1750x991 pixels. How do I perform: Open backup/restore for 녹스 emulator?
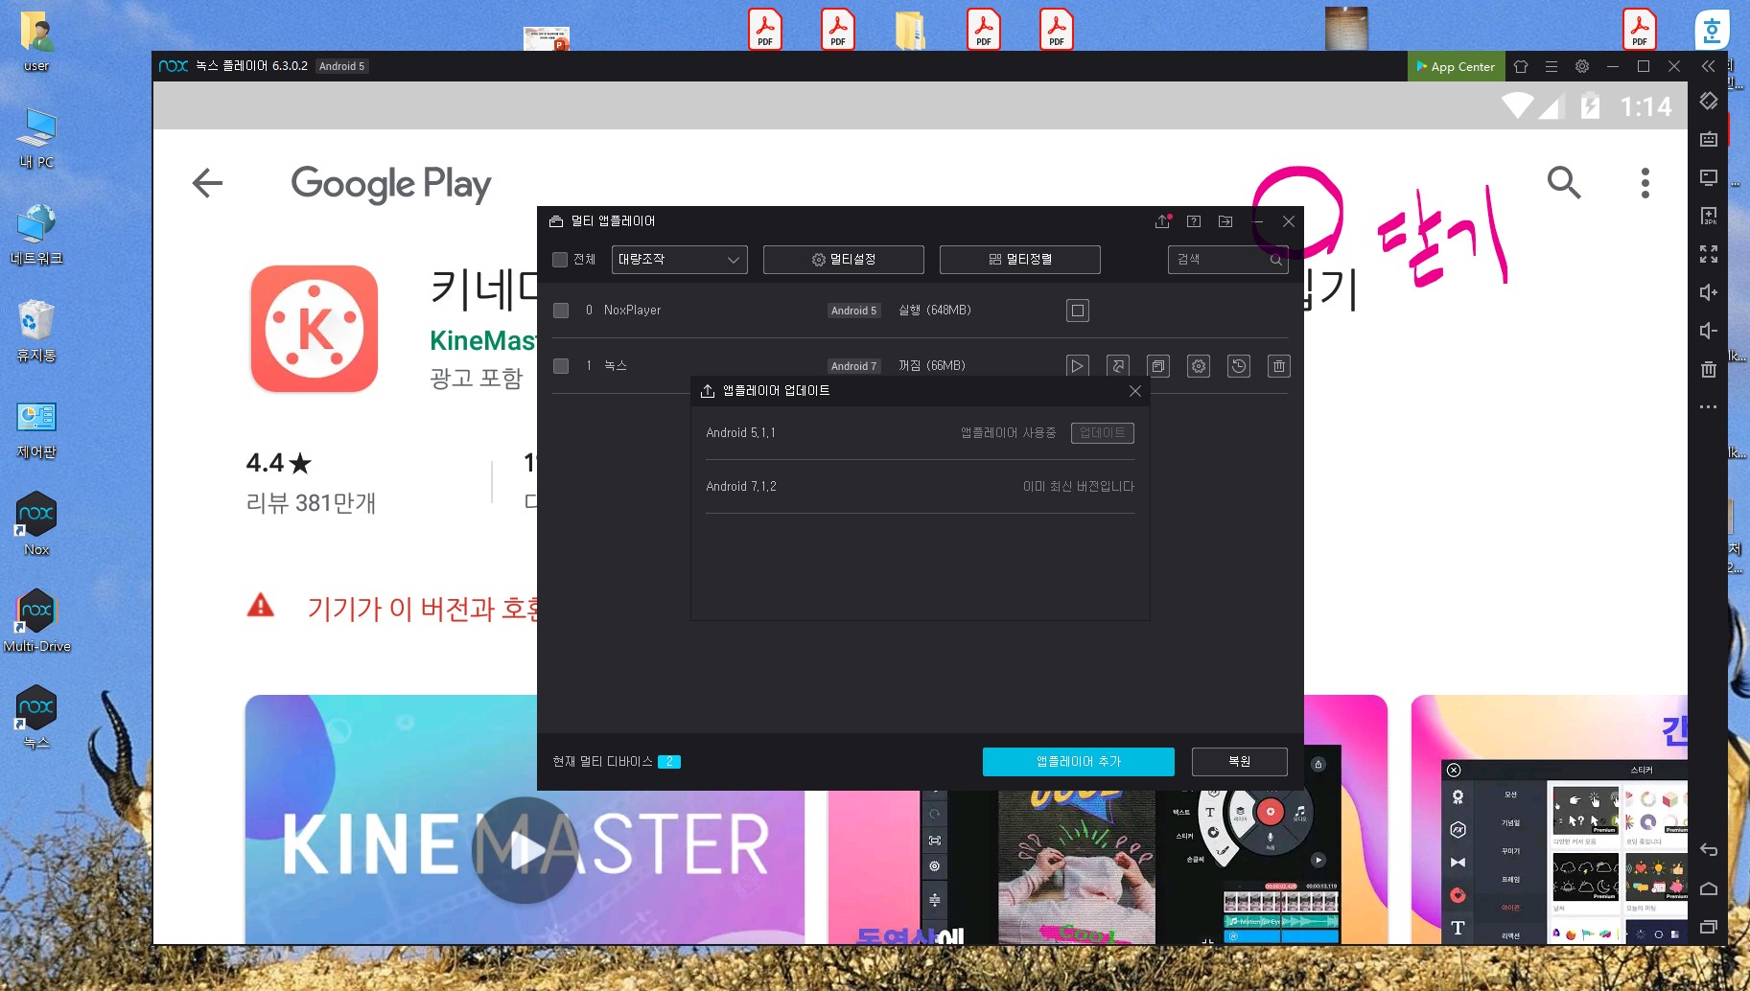click(x=1239, y=366)
